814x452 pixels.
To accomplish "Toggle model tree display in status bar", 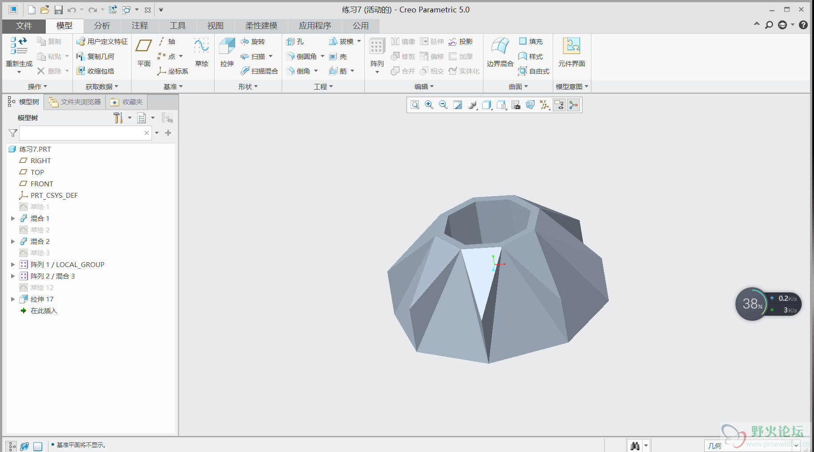I will 12,446.
